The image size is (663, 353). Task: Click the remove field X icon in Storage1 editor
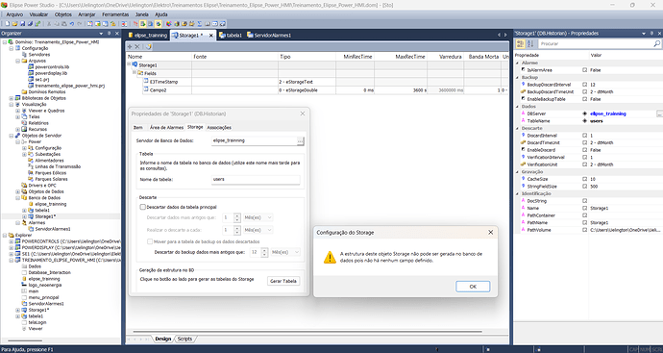tap(137, 46)
